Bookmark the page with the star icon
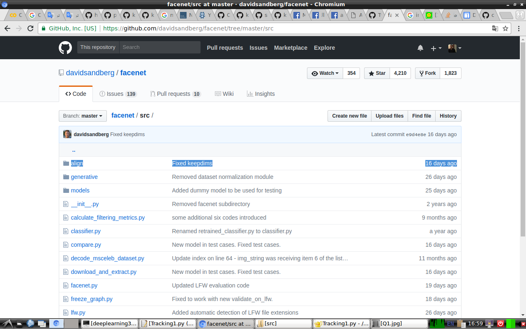Screen dimensions: 526x329 pos(505,28)
